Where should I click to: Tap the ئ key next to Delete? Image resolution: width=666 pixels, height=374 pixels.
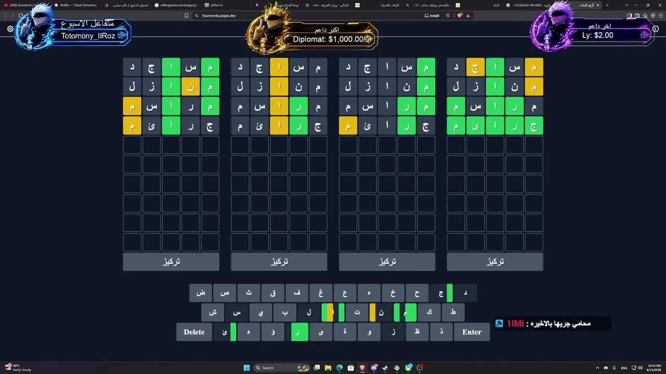(x=225, y=332)
